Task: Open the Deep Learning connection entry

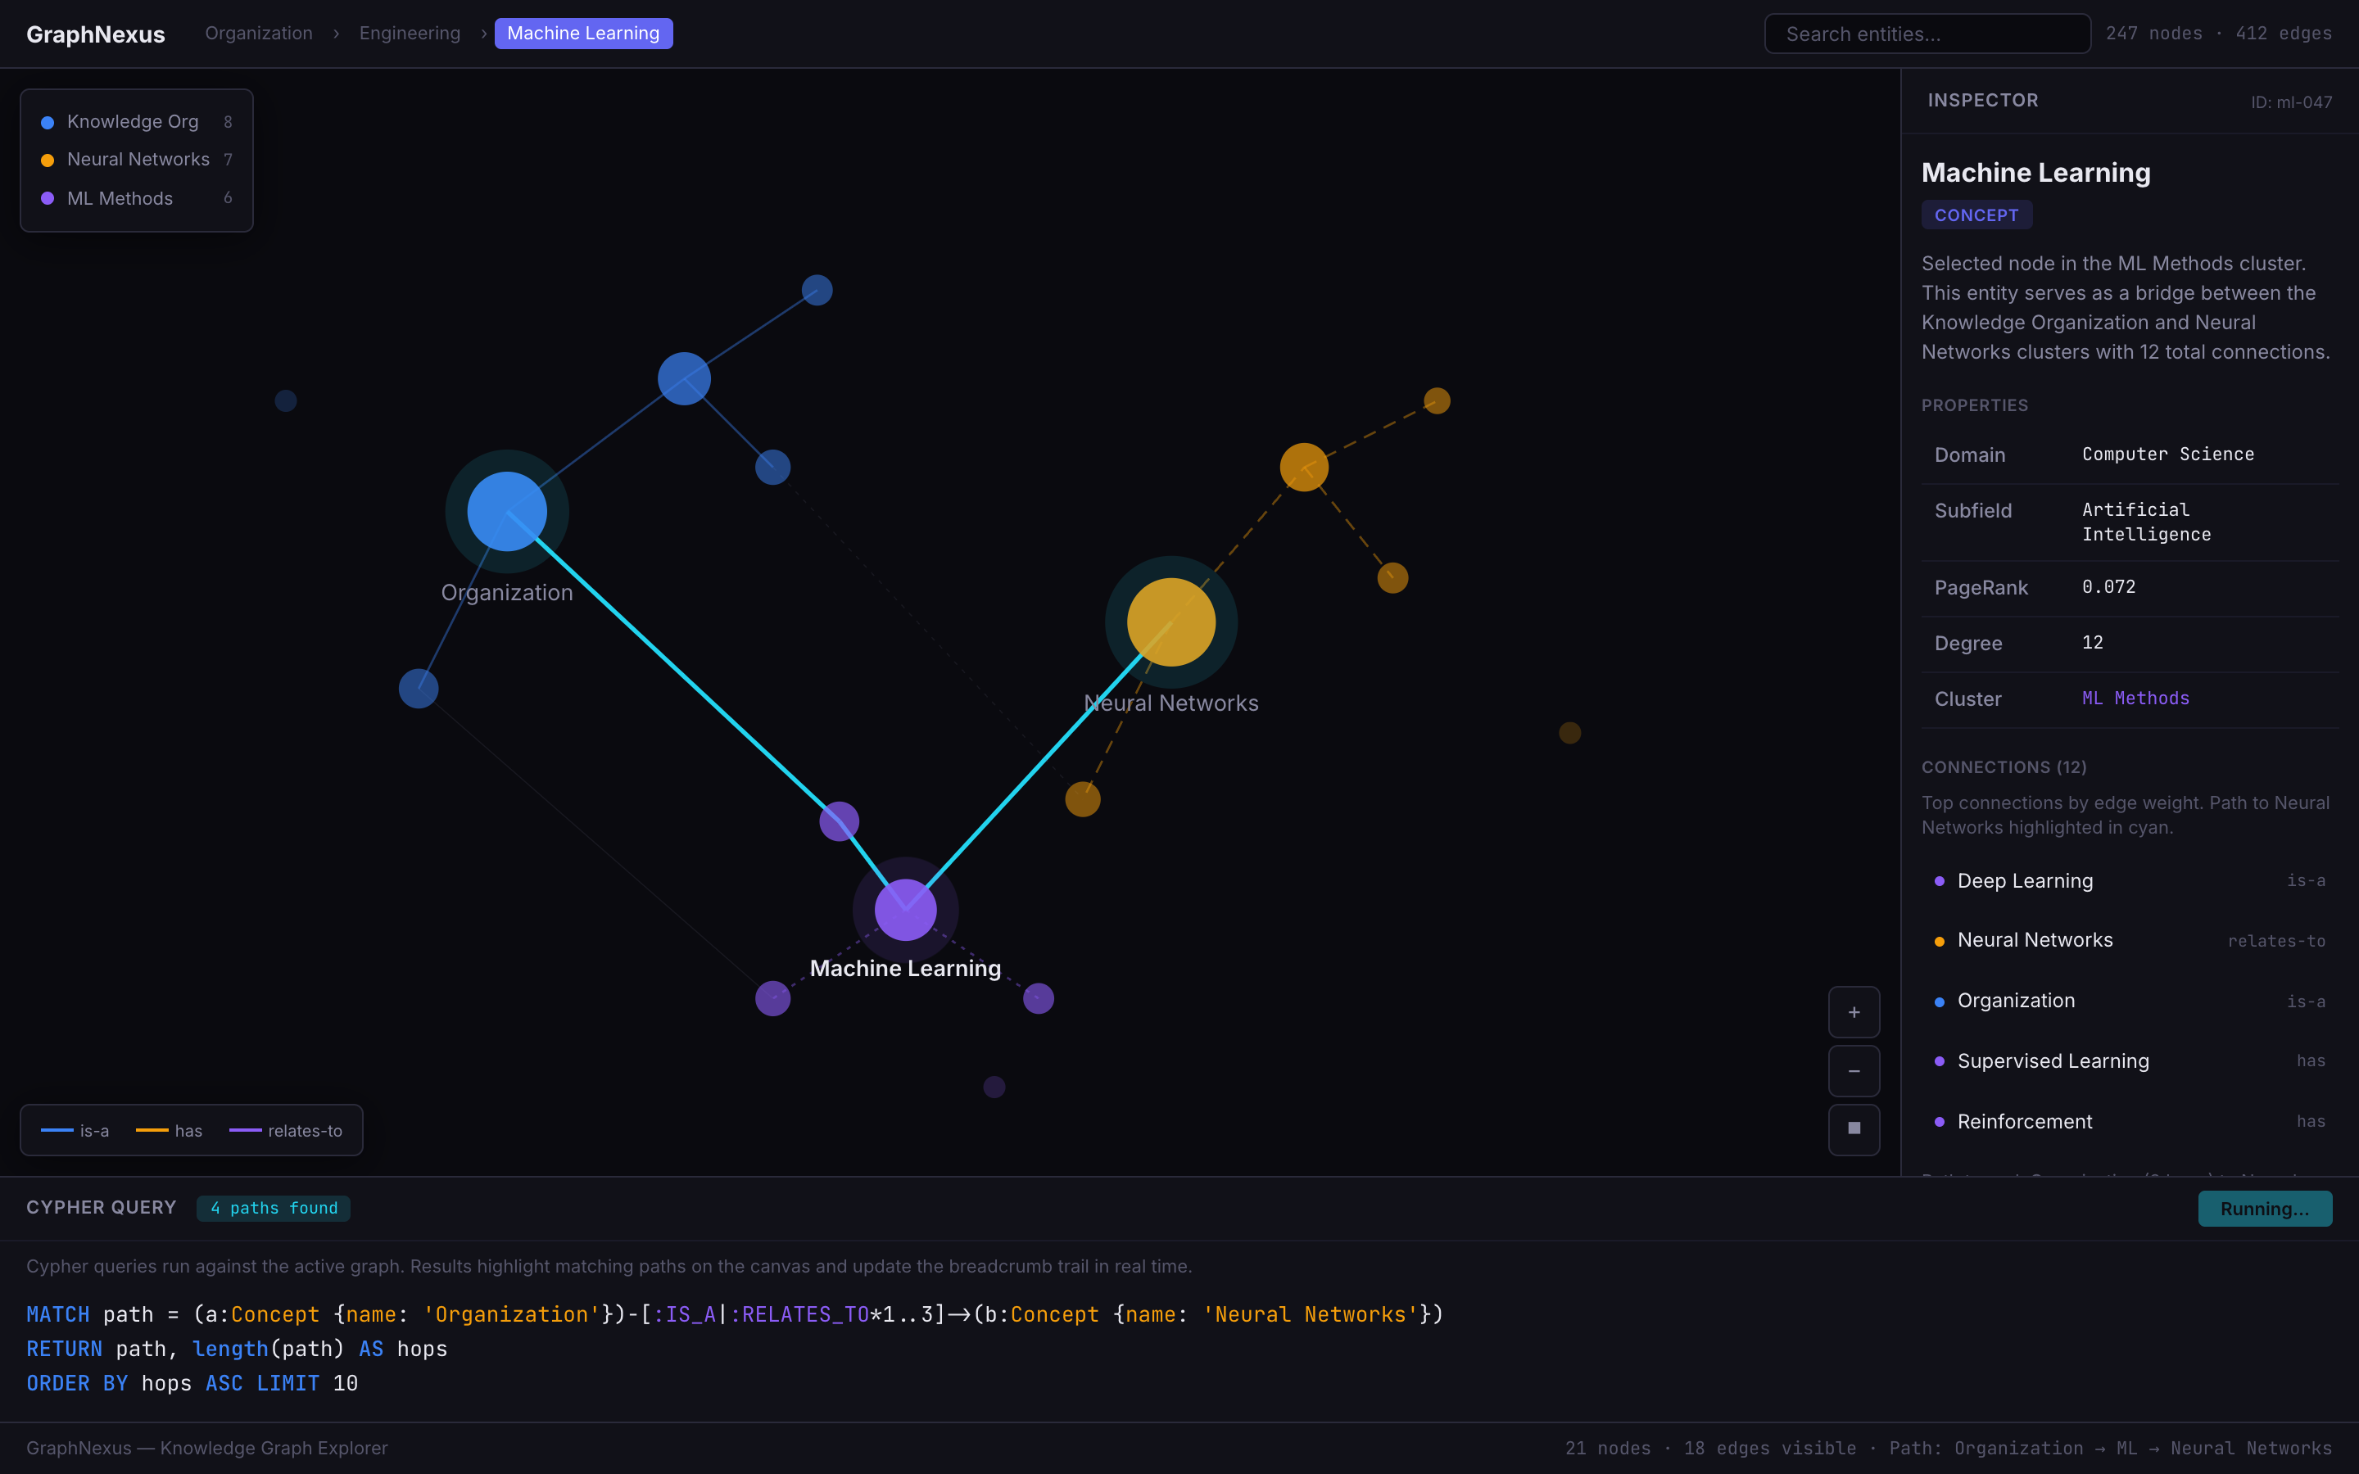Action: tap(2025, 881)
